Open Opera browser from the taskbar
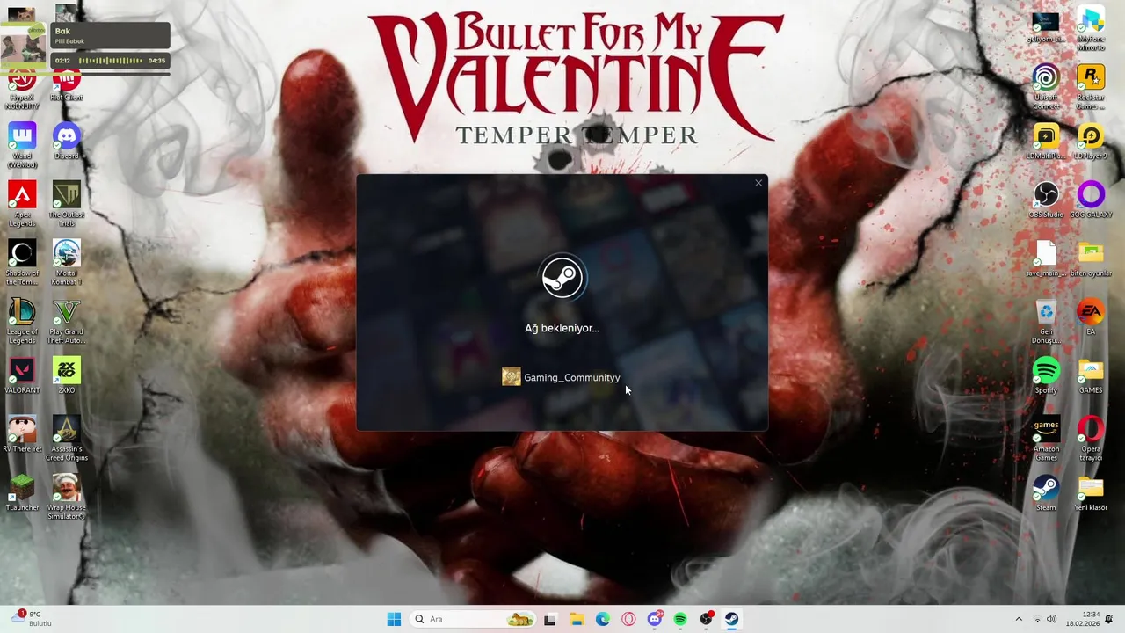This screenshot has width=1125, height=633. pyautogui.click(x=628, y=619)
